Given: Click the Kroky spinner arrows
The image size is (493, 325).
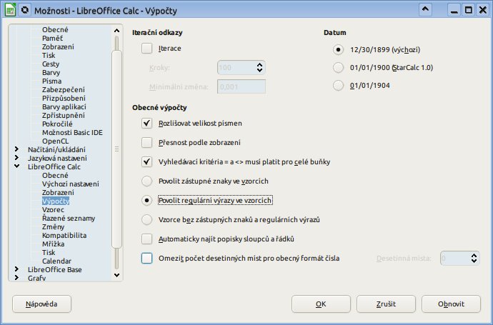Looking at the screenshot, I should pyautogui.click(x=259, y=68).
